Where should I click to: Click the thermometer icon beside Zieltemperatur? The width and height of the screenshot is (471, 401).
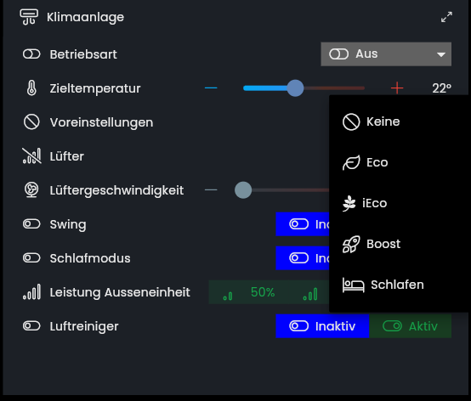coord(31,88)
